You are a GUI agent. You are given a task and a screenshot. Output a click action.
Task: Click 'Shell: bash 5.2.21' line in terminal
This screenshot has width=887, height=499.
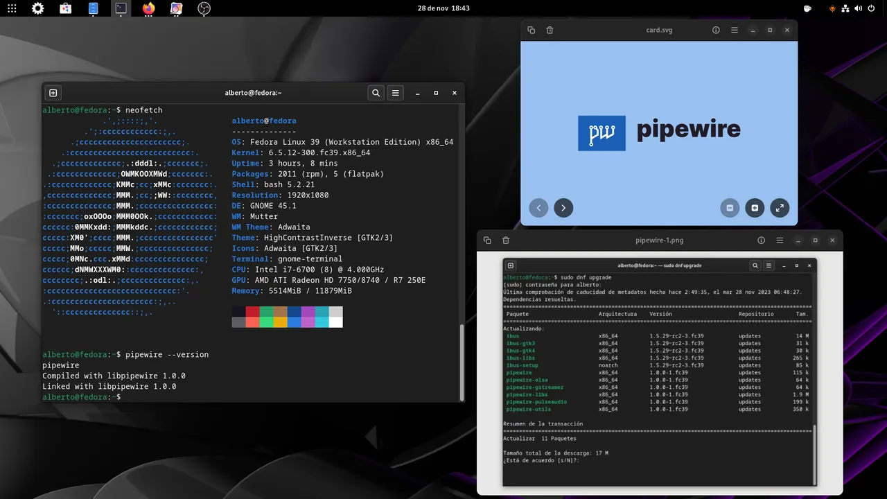pos(273,184)
